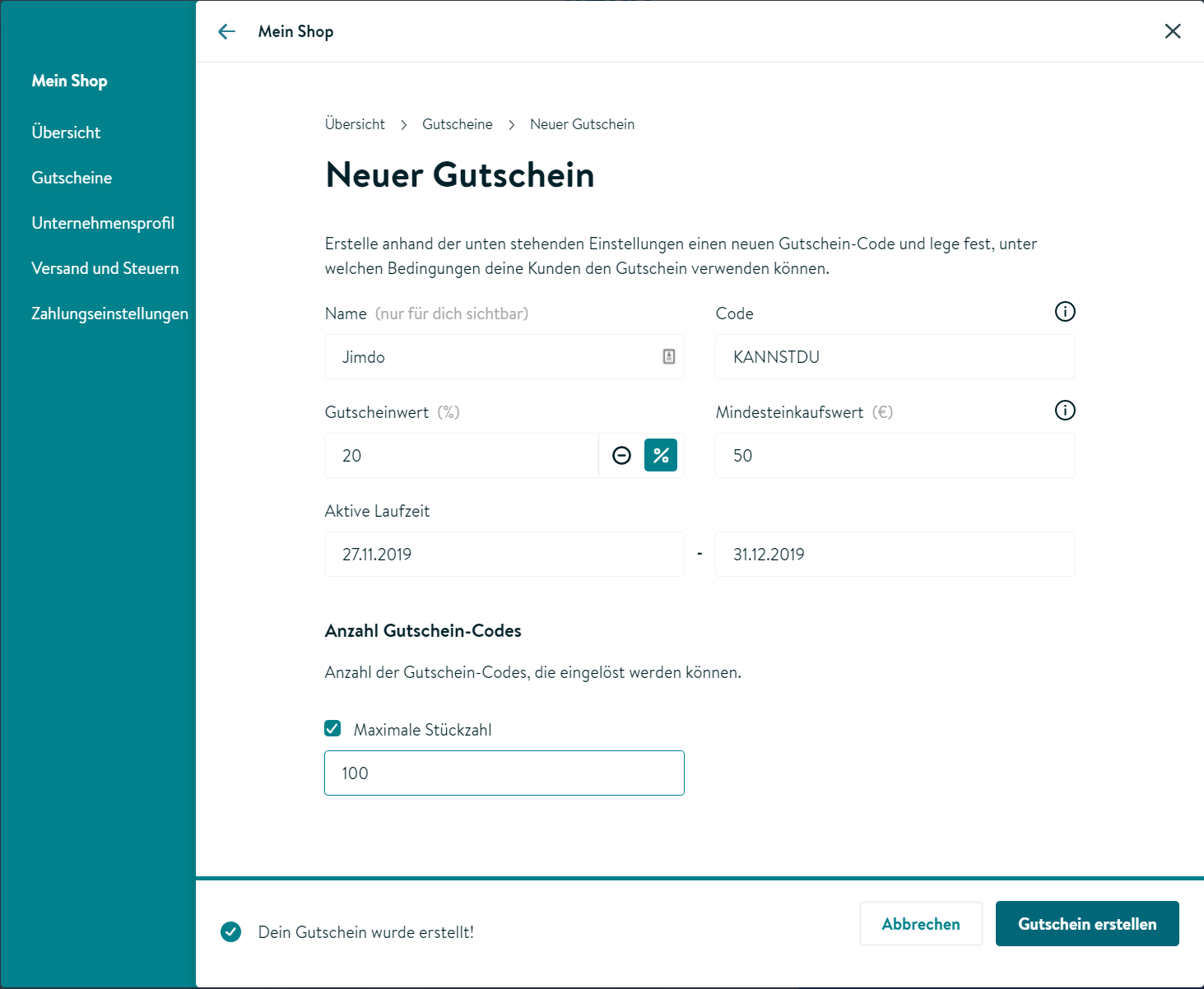The image size is (1204, 989).
Task: Focus the Code field containing KANNSTDU
Action: 895,357
